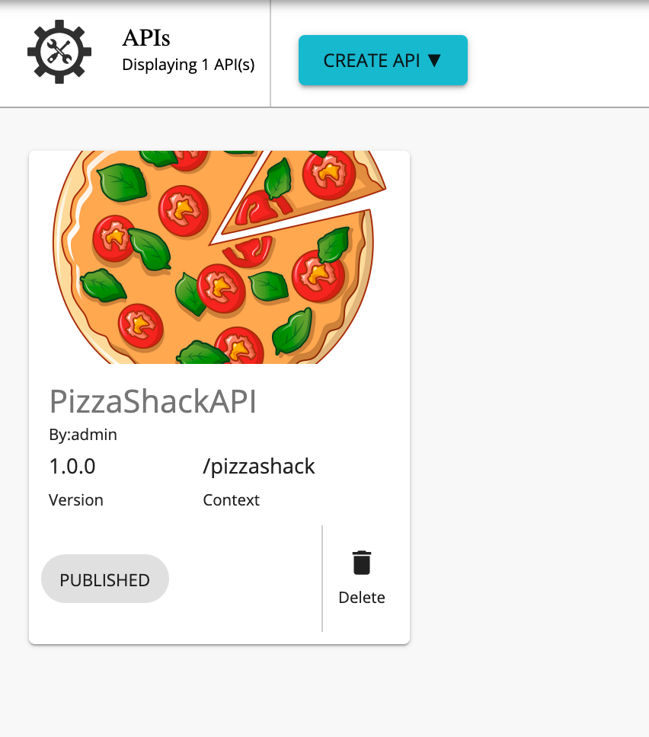649x737 pixels.
Task: Click the Version label on the card
Action: pyautogui.click(x=76, y=500)
